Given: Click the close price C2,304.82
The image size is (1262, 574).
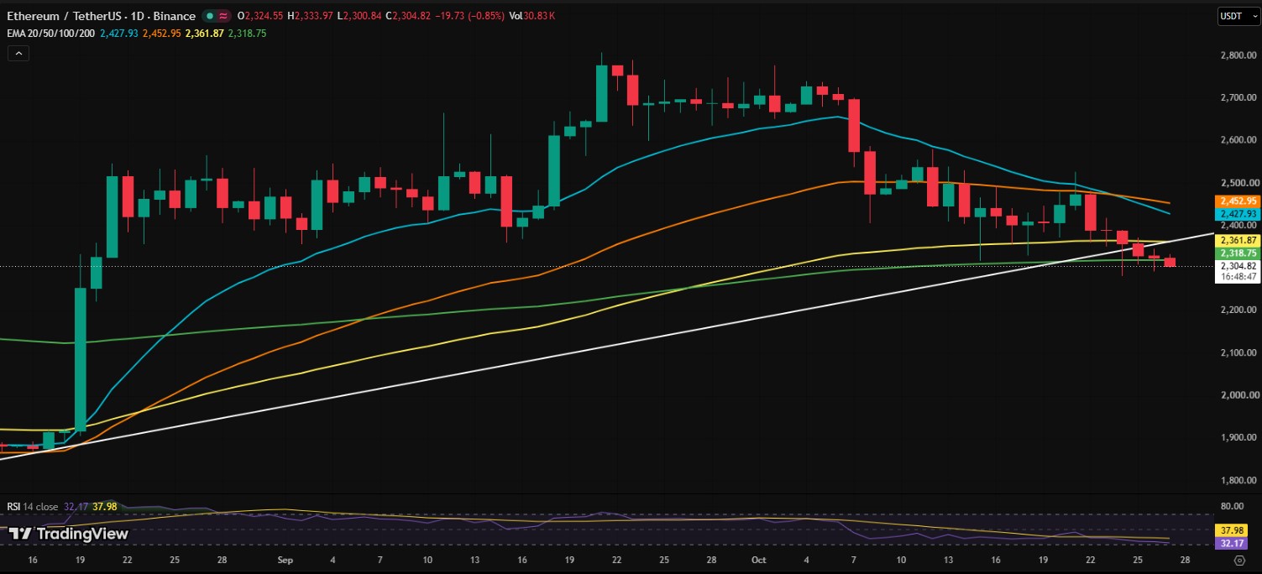Looking at the screenshot, I should coord(408,16).
